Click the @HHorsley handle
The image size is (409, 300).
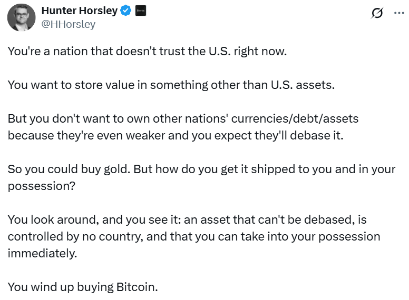[69, 24]
